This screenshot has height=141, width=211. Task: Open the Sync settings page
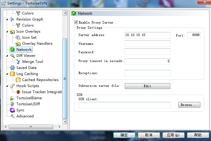20,110
